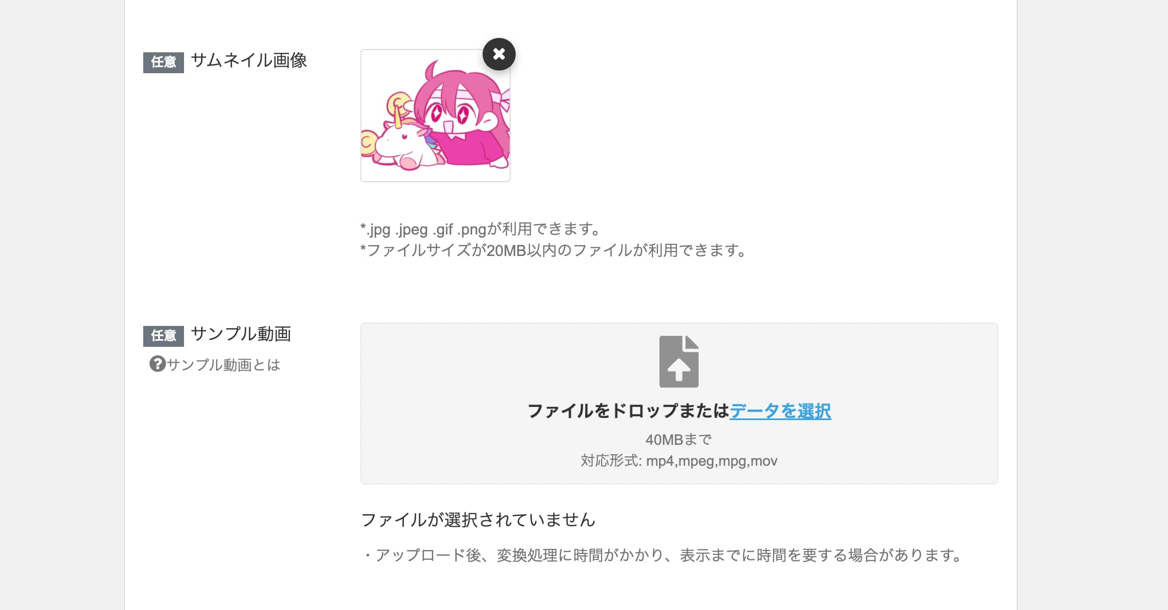Click the アップロード後 conversion time notice
This screenshot has width=1168, height=610.
662,555
